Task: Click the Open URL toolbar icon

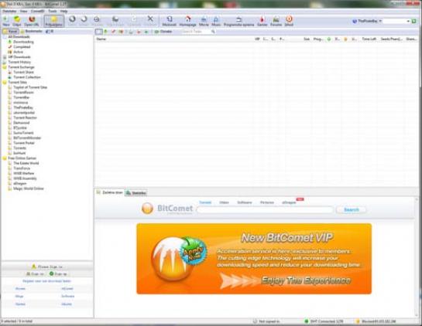Action: [x=32, y=21]
